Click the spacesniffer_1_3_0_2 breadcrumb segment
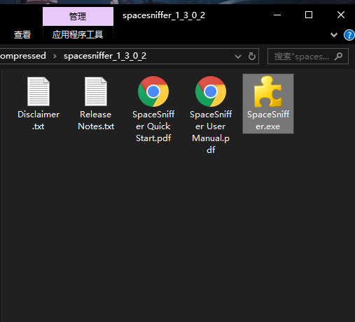355x322 pixels. coord(105,56)
